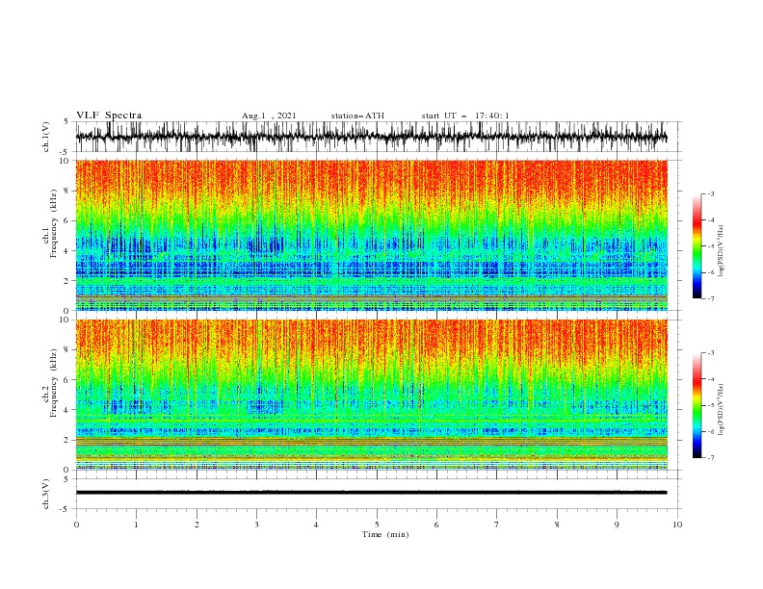Click the "station=ATH" label

click(x=357, y=115)
